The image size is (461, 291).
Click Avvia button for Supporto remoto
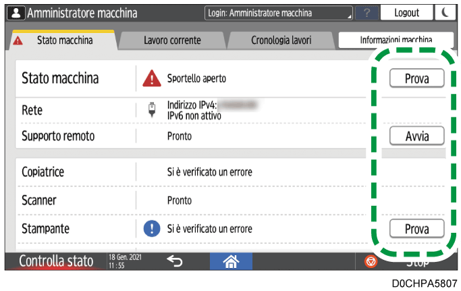coord(416,136)
